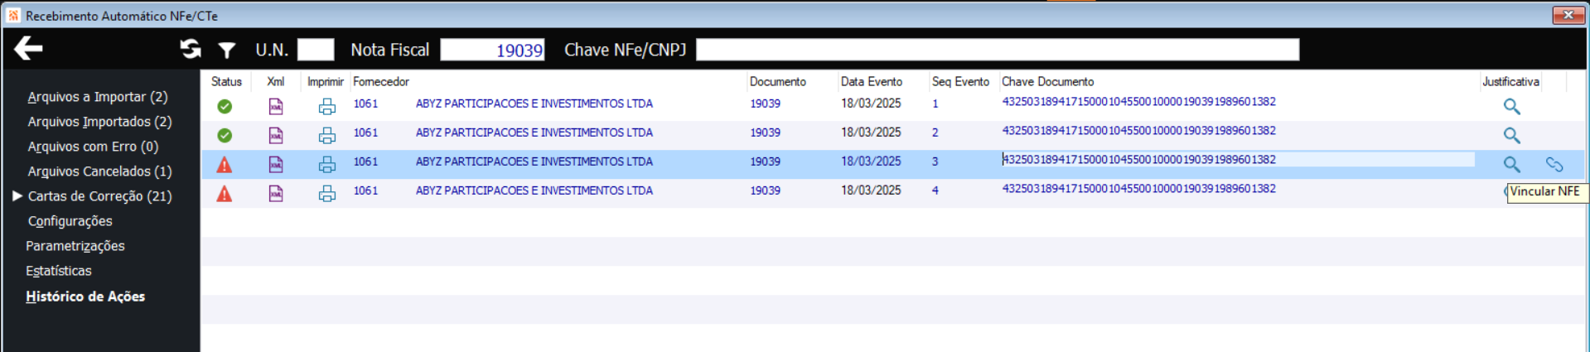View justificativa magnifier for Seq Evento 3
The height and width of the screenshot is (352, 1590).
click(x=1512, y=164)
